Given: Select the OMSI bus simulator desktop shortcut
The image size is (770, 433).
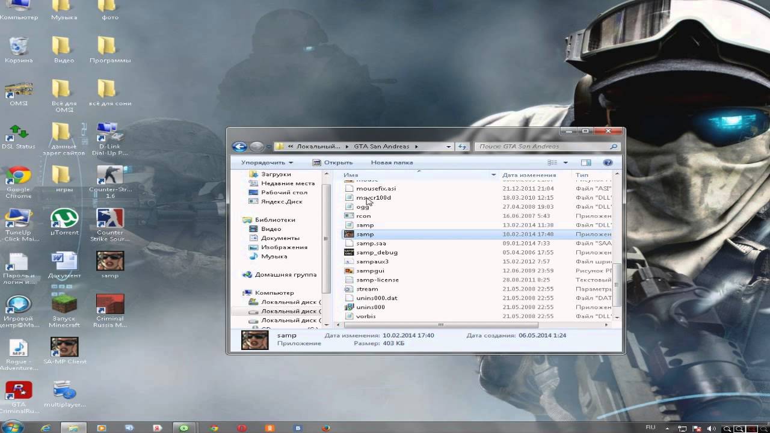Looking at the screenshot, I should pos(19,93).
